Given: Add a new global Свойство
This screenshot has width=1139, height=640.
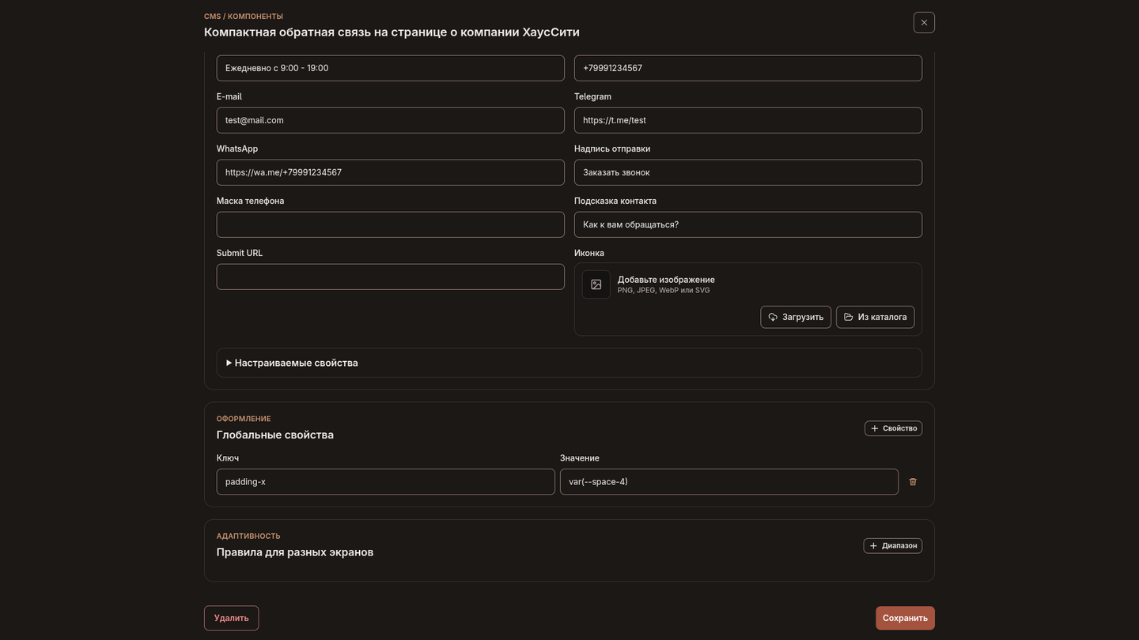Looking at the screenshot, I should coord(893,428).
